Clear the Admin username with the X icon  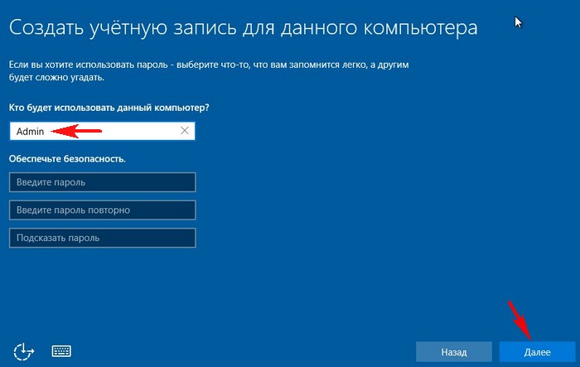[185, 131]
